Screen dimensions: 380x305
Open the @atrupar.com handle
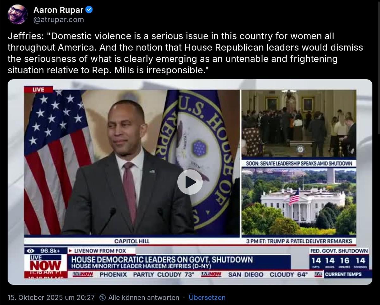(59, 20)
